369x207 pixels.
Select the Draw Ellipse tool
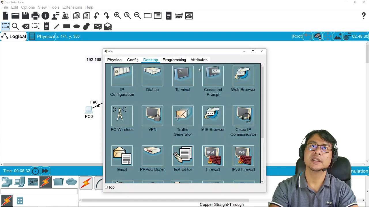click(x=76, y=27)
